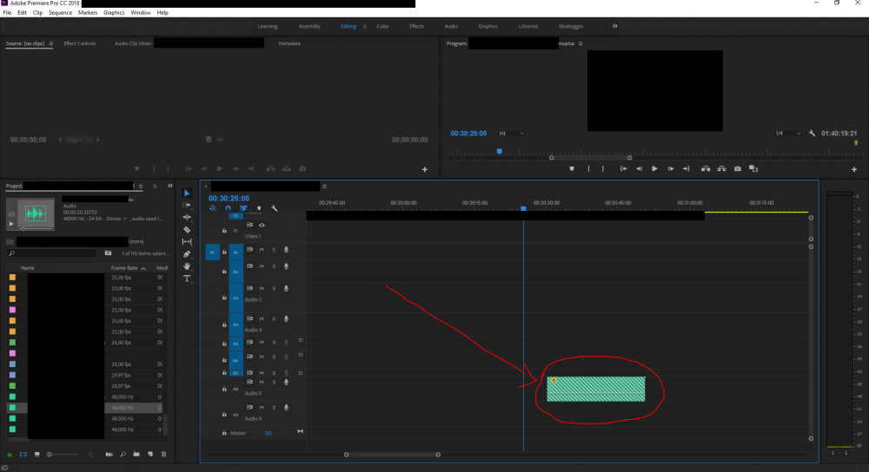869x472 pixels.
Task: Toggle Video 1 track output eye
Action: click(x=262, y=226)
